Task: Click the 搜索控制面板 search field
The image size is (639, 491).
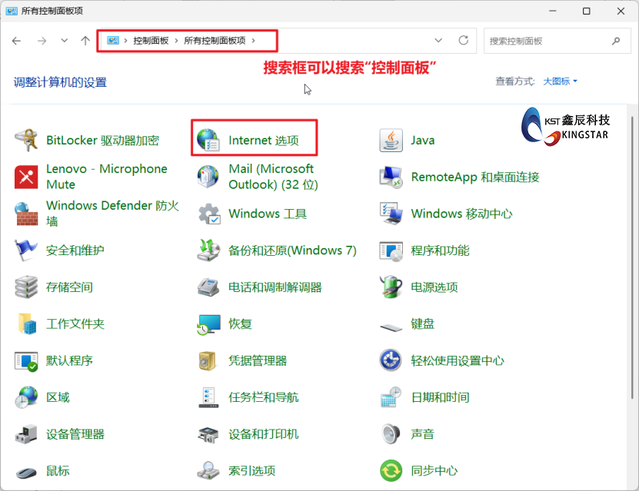Action: tap(546, 41)
